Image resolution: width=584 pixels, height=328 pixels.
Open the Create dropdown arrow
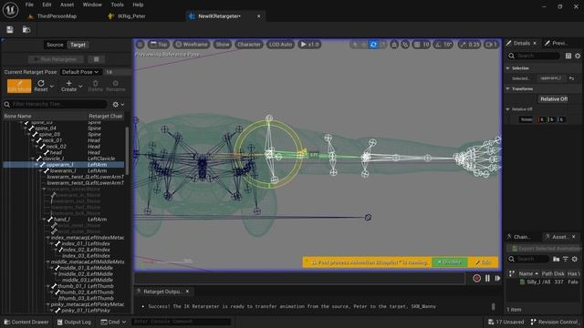tap(80, 87)
